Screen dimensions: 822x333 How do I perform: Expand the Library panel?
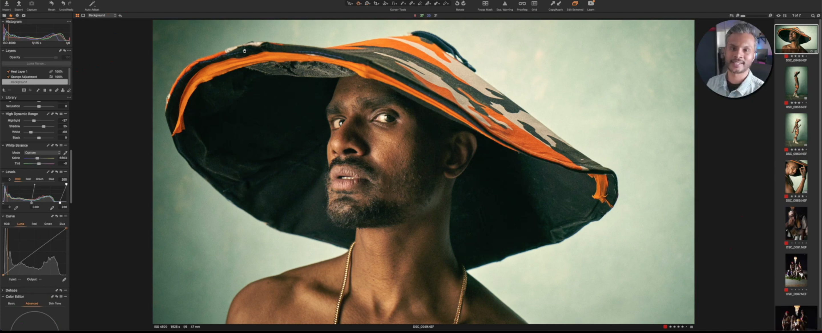3,97
